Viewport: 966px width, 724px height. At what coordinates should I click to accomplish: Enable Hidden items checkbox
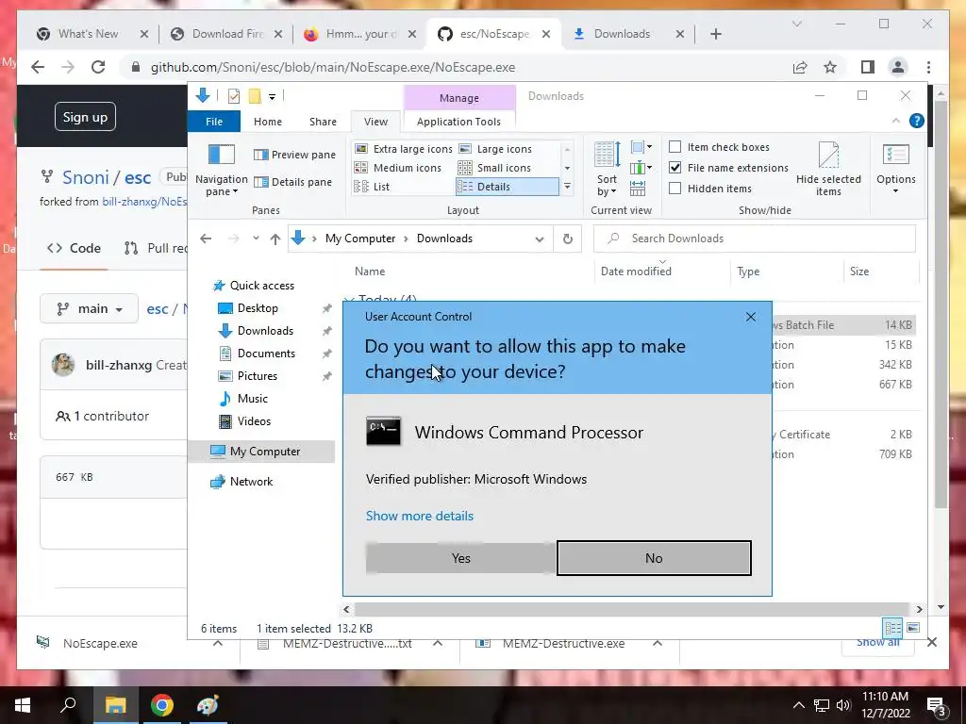point(675,189)
